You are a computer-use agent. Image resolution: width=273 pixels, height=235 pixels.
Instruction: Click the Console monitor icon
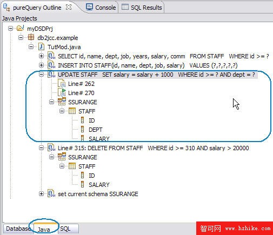click(89, 7)
